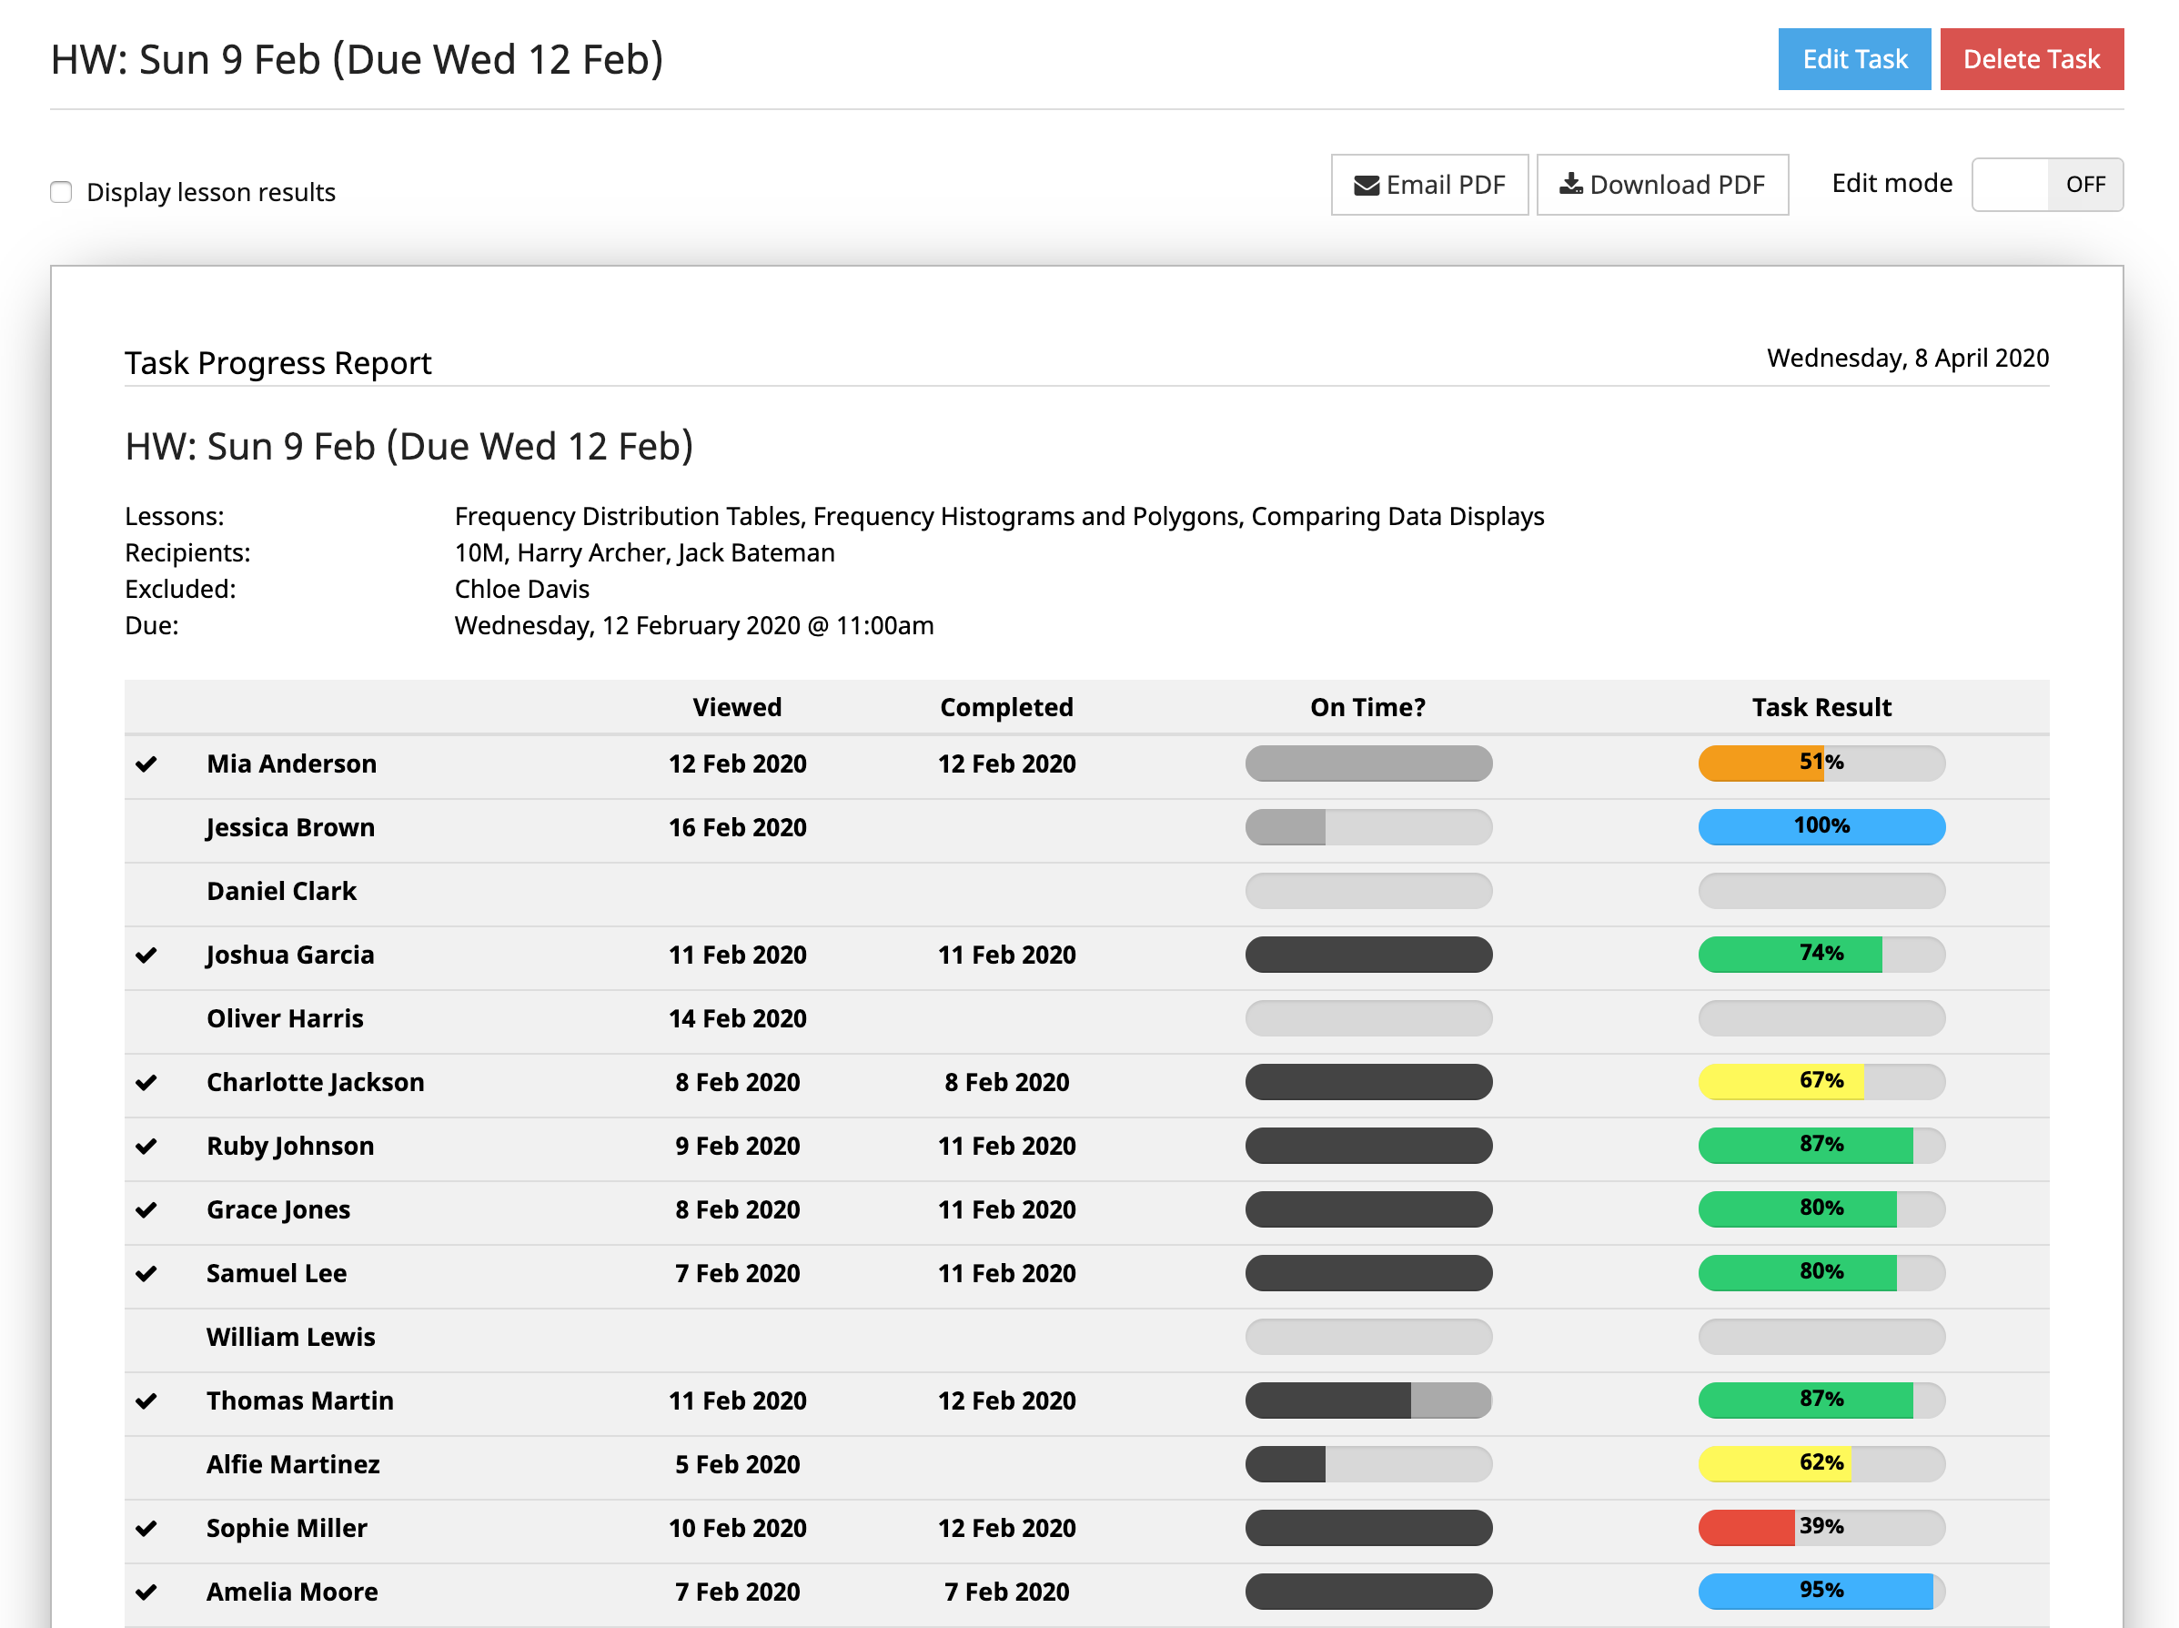Click Jessica Brown's 100% result bar
Viewport: 2179px width, 1628px height.
pyautogui.click(x=1821, y=827)
